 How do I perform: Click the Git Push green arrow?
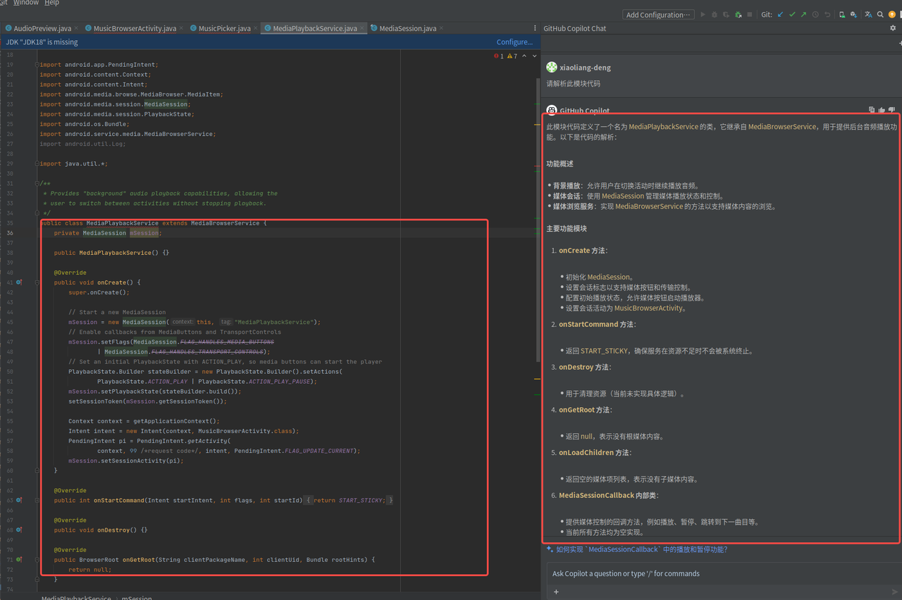pyautogui.click(x=803, y=14)
